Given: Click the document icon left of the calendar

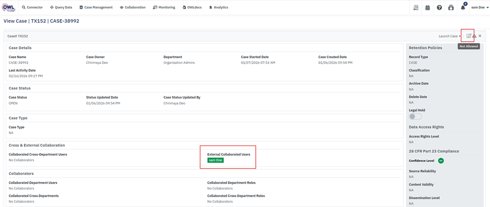Looking at the screenshot, I should coord(416,8).
